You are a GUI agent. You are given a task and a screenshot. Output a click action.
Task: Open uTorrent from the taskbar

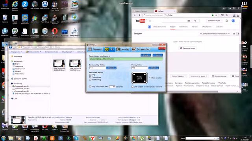[142, 138]
